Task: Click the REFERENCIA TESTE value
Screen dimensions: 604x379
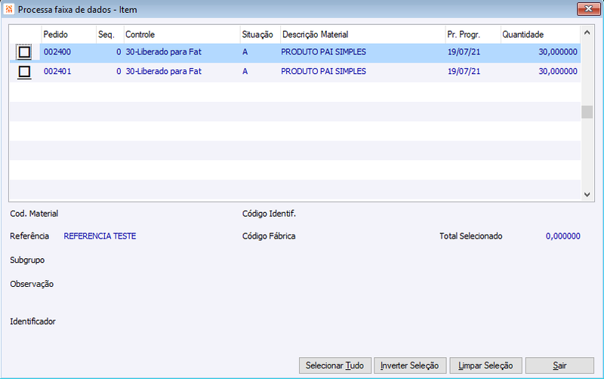Action: (100, 236)
